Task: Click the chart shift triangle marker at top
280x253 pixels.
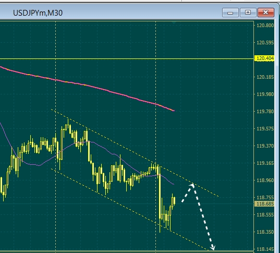Action: (x=174, y=22)
